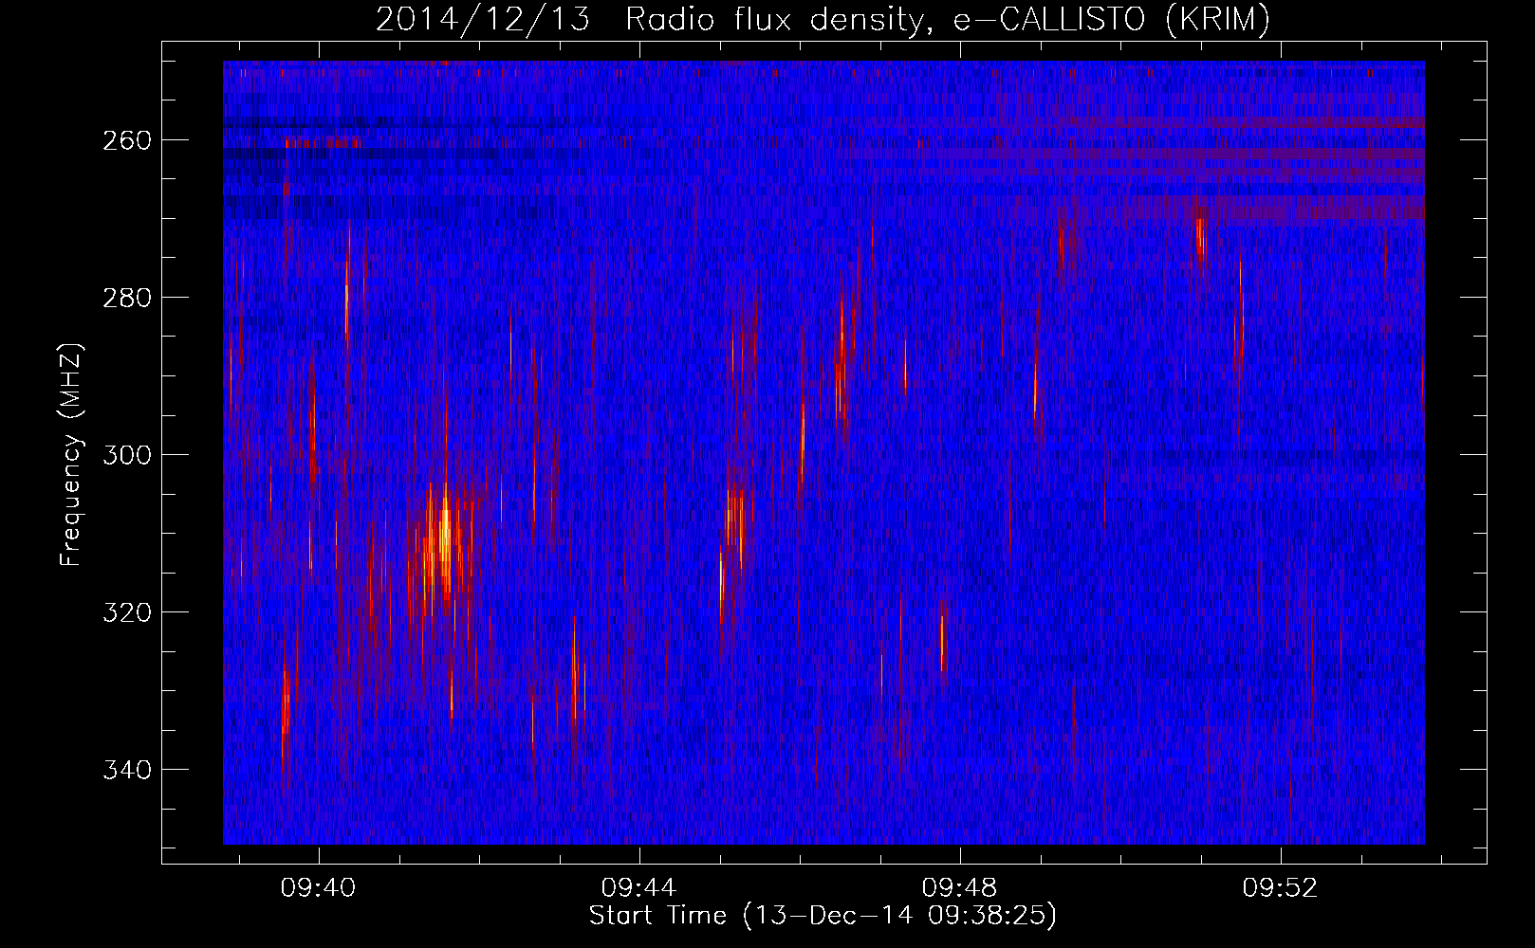The image size is (1535, 948).
Task: Click the 300 frequency tick label
Action: pos(127,455)
